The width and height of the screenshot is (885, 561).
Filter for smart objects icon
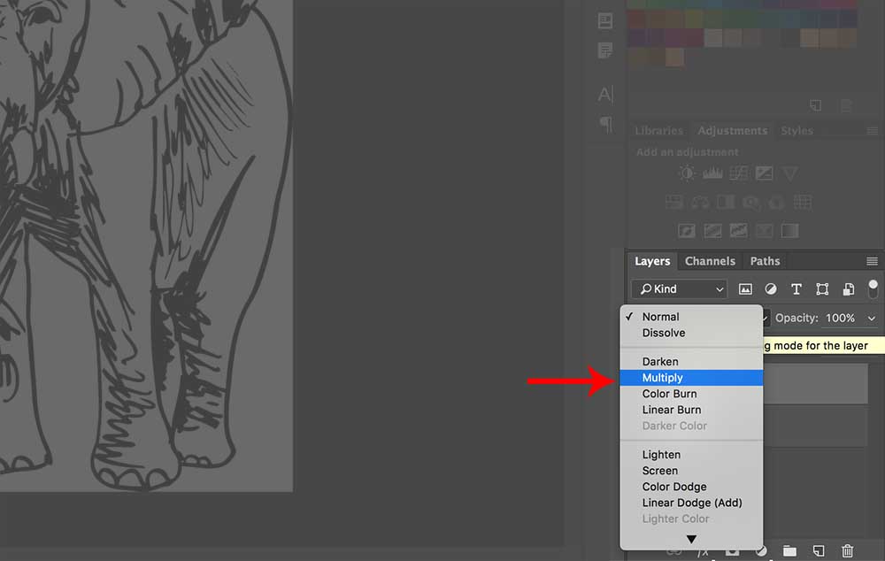click(x=848, y=289)
